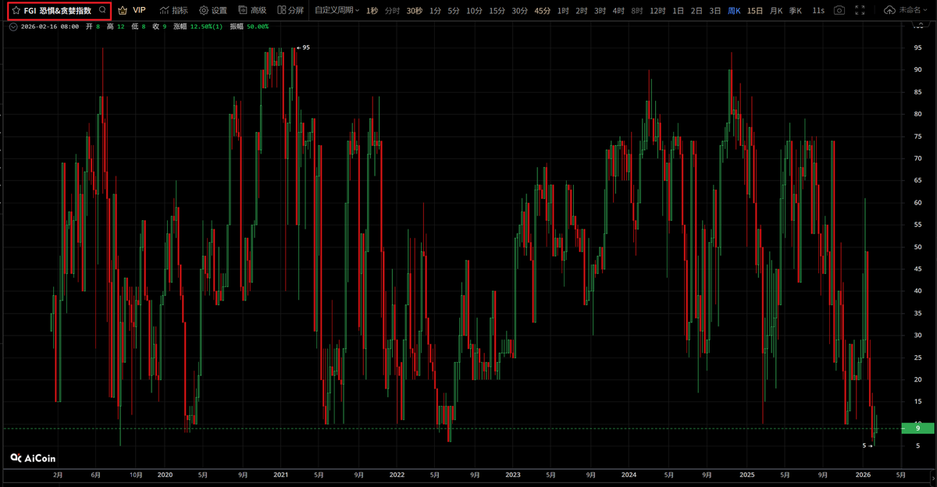937x487 pixels.
Task: Take a chart screenshot with camera icon
Action: (839, 10)
